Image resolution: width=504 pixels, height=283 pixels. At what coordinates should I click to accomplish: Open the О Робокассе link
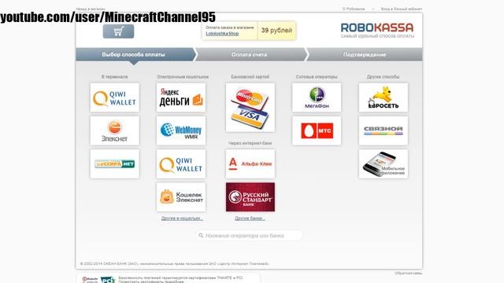pos(354,9)
